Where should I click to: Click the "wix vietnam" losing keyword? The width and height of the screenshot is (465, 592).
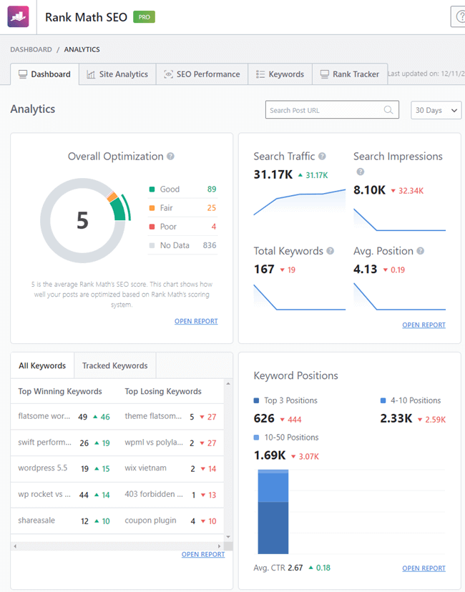145,468
